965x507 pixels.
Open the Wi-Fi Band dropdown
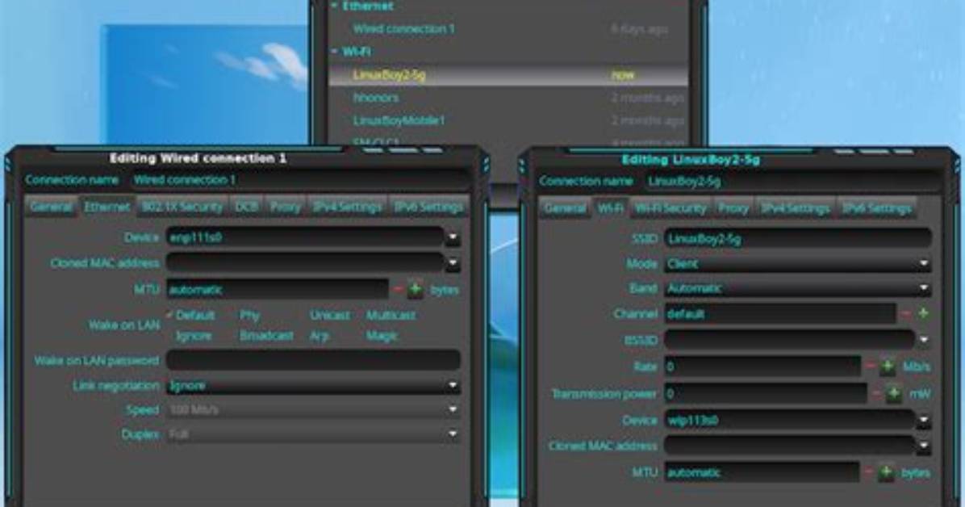pyautogui.click(x=798, y=287)
